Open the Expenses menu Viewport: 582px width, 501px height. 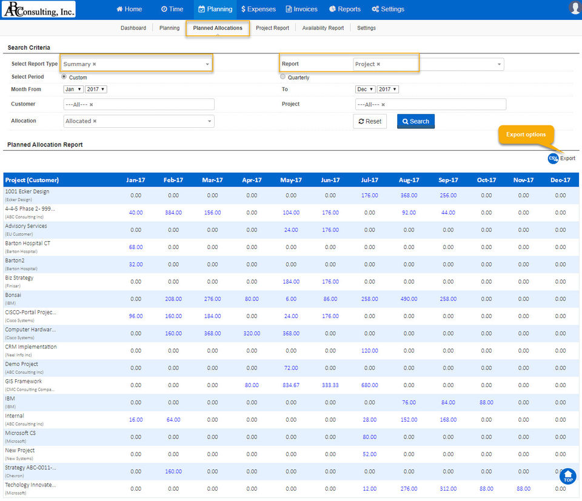tap(258, 9)
